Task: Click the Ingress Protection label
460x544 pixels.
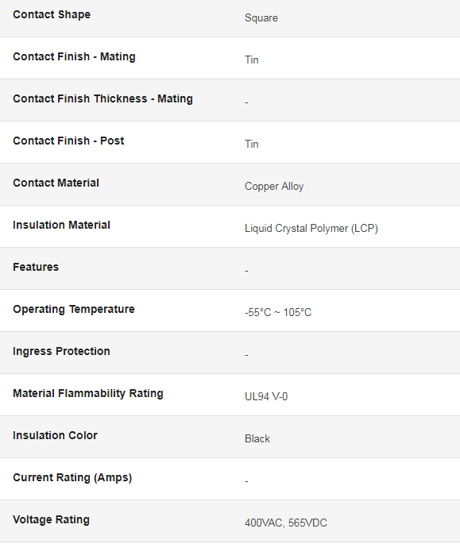Action: click(61, 351)
